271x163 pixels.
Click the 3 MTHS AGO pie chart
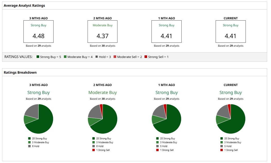38,119
